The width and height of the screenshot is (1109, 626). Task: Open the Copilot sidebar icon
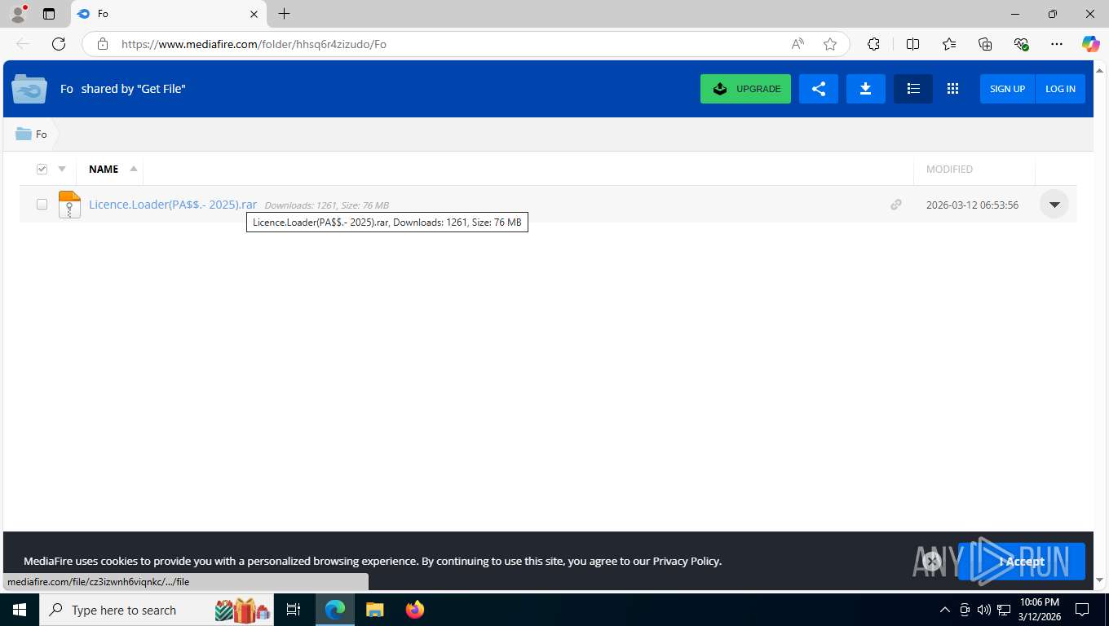pyautogui.click(x=1091, y=44)
